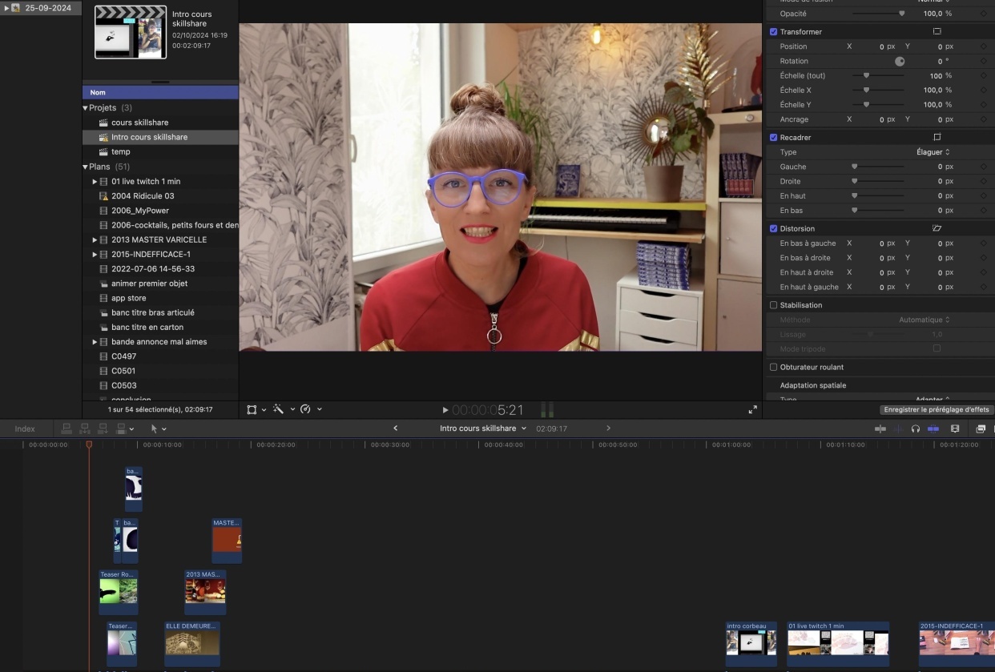
Task: Click the Rotation dial
Action: (900, 61)
